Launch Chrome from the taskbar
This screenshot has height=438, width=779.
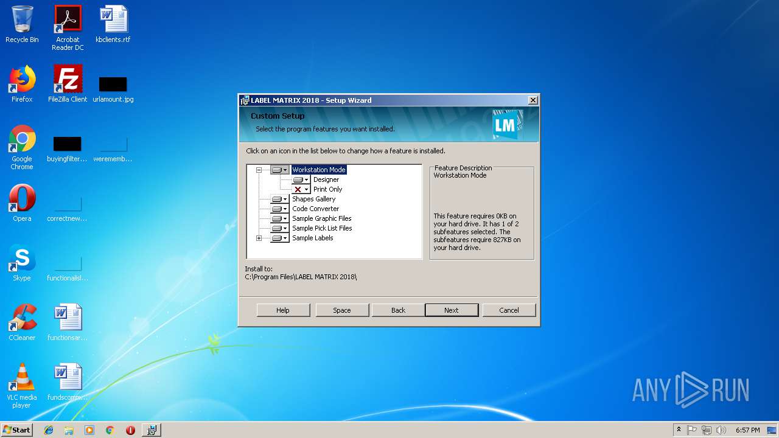tap(110, 430)
